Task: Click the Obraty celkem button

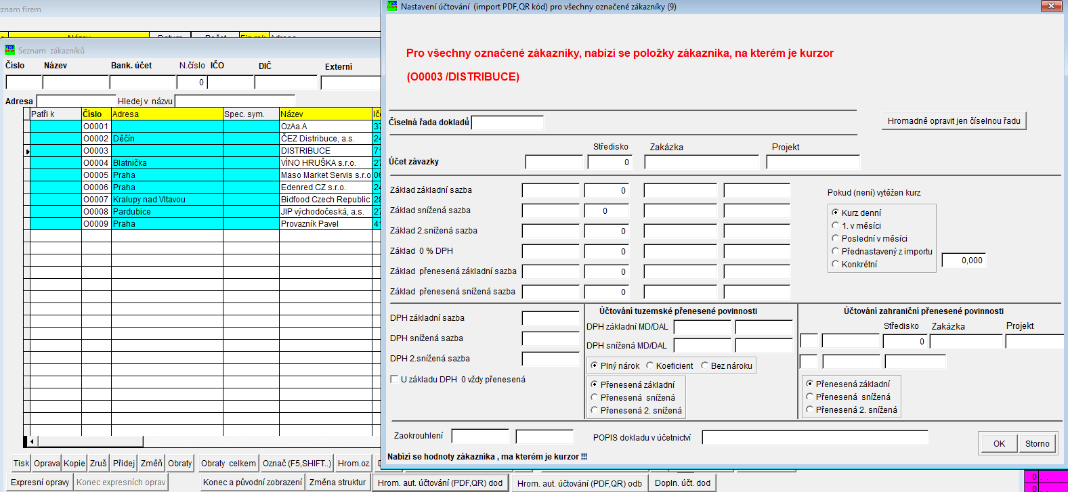Action: tap(228, 463)
